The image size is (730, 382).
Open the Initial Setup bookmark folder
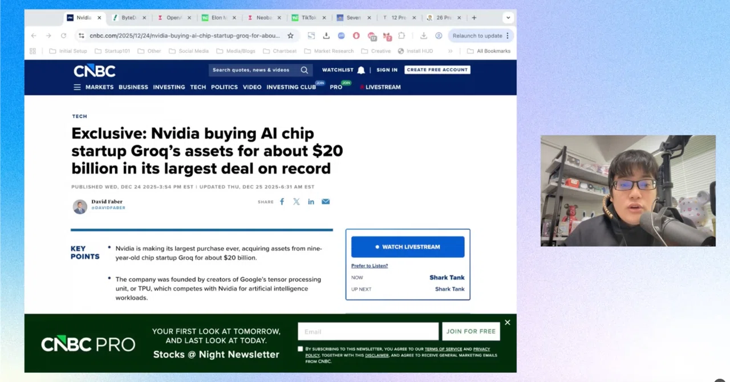[x=68, y=51]
